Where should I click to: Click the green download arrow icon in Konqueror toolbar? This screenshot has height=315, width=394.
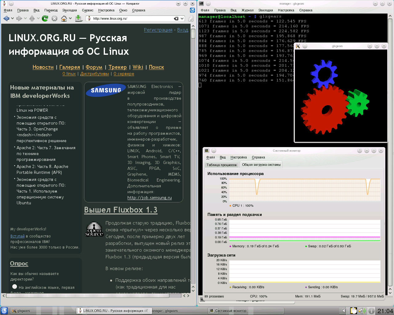point(78,18)
